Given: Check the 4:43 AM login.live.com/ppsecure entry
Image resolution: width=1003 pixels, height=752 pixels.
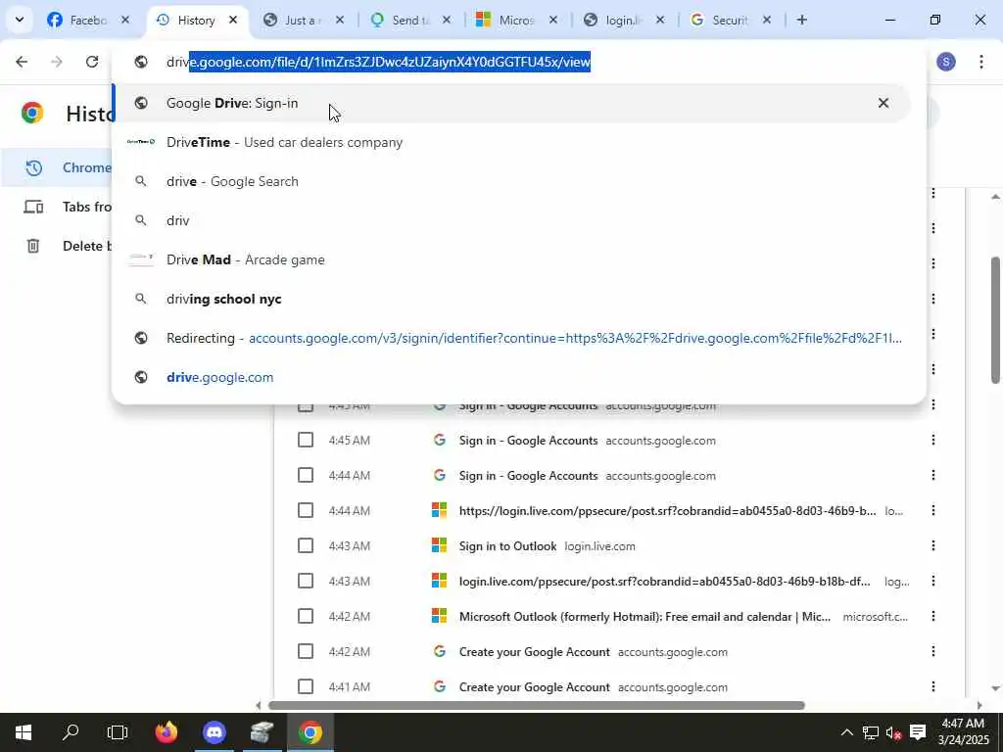Looking at the screenshot, I should (x=306, y=581).
